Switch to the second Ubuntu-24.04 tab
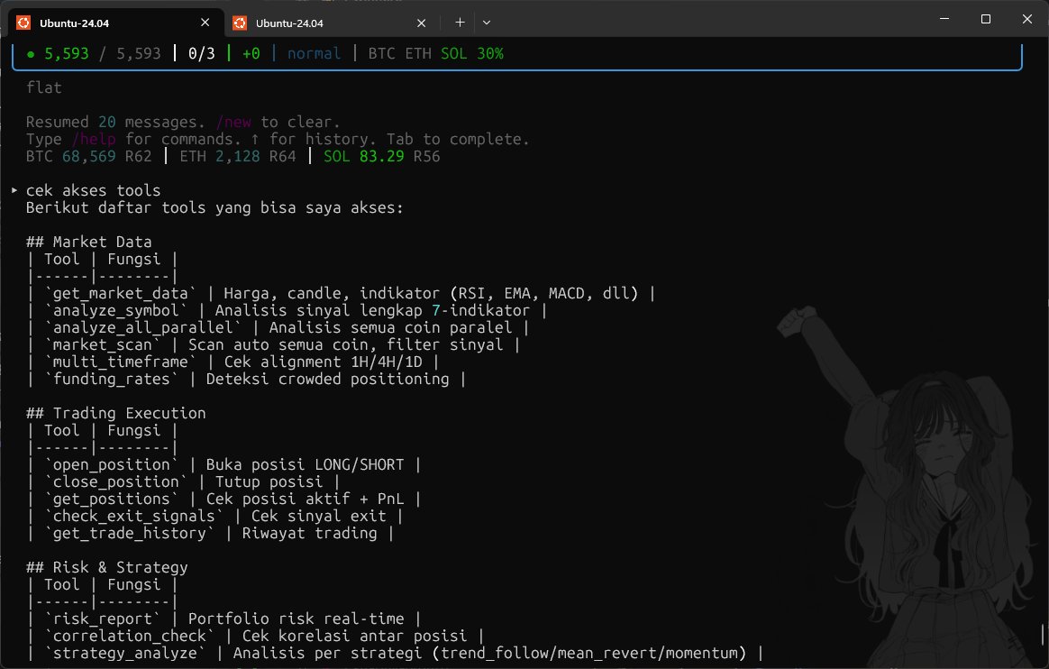1049x669 pixels. [x=331, y=23]
